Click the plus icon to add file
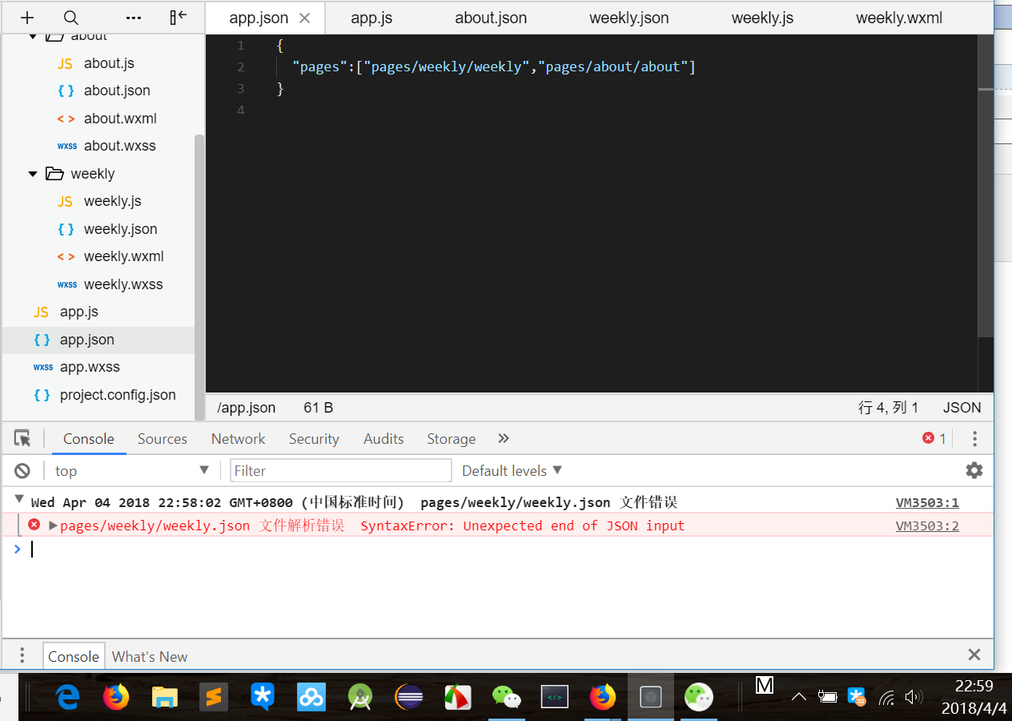Image resolution: width=1012 pixels, height=721 pixels. (x=27, y=18)
